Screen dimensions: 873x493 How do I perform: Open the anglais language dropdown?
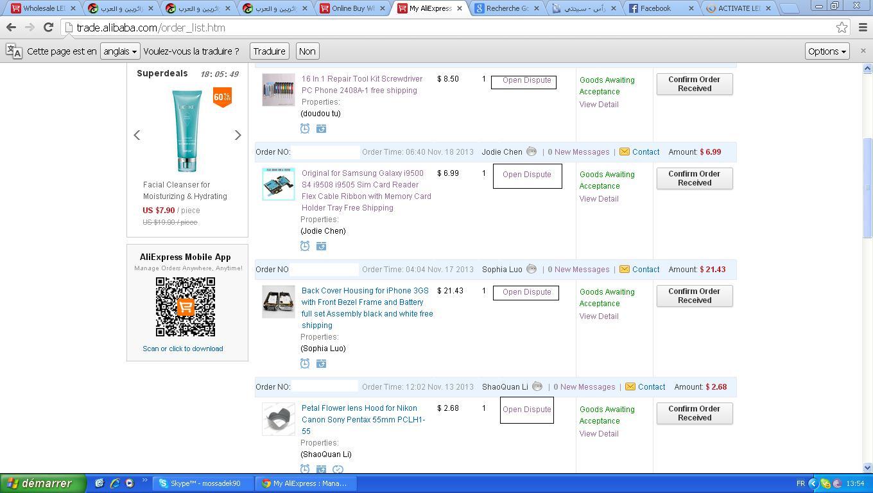pos(120,51)
